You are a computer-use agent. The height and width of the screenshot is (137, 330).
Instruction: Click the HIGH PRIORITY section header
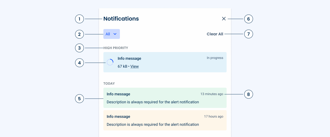click(x=116, y=48)
